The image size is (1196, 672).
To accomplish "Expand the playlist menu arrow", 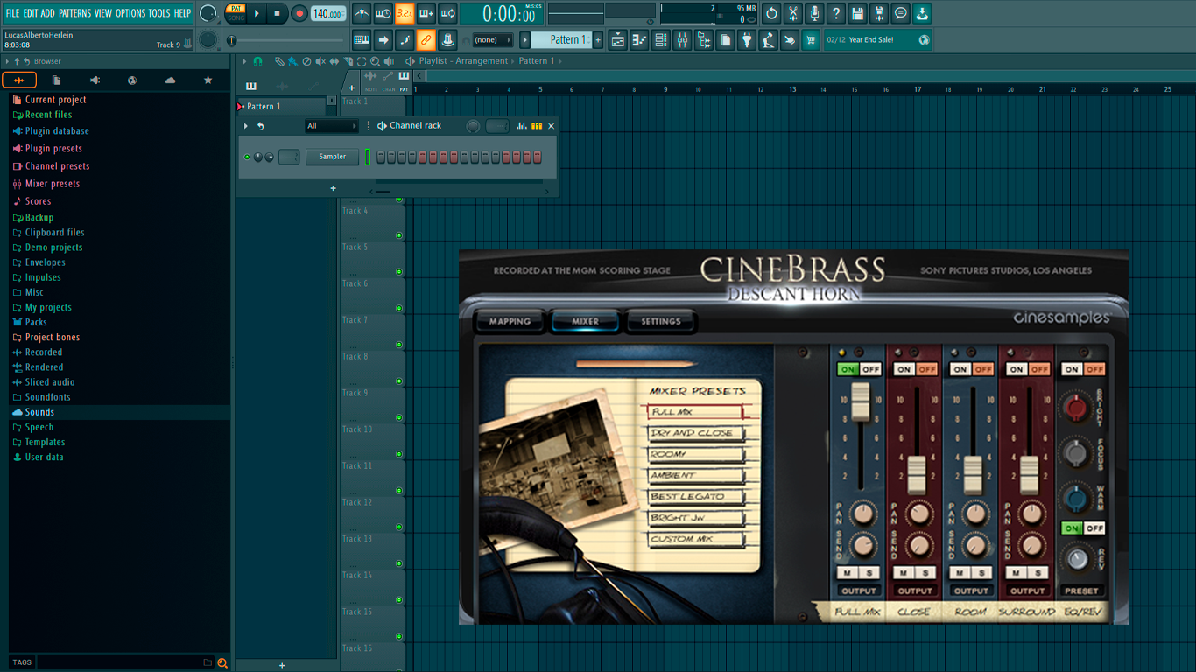I will (245, 61).
